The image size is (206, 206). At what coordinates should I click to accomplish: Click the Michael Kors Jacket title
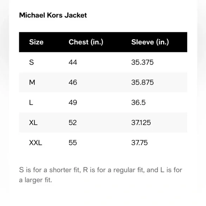(53, 15)
